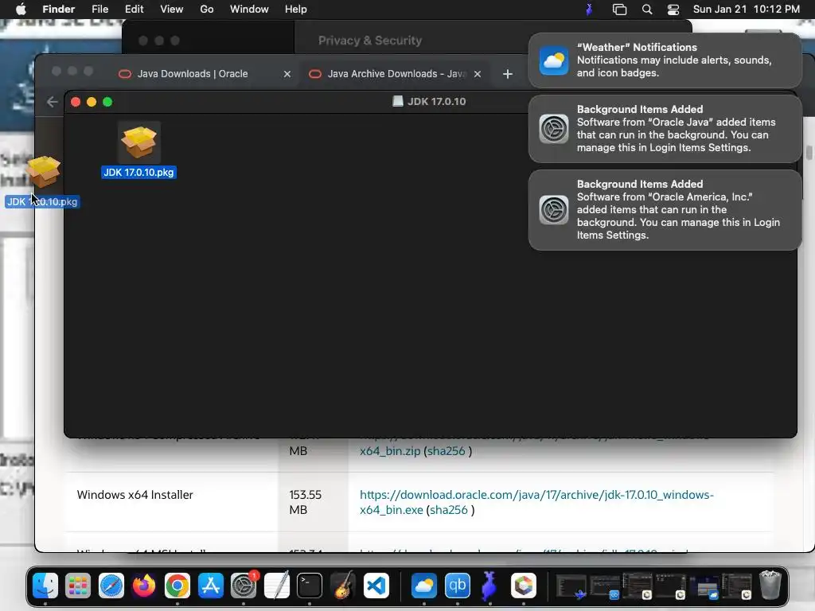Viewport: 815px width, 611px height.
Task: Open the Window menu
Action: pos(249,10)
